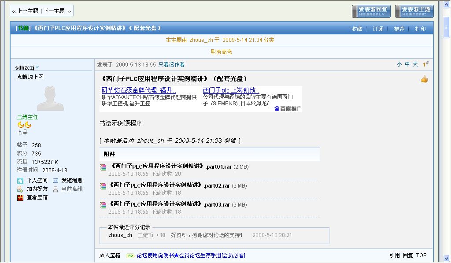The height and width of the screenshot is (263, 451).
Task: Click the 三维主任 rank title
Action: coord(27,117)
